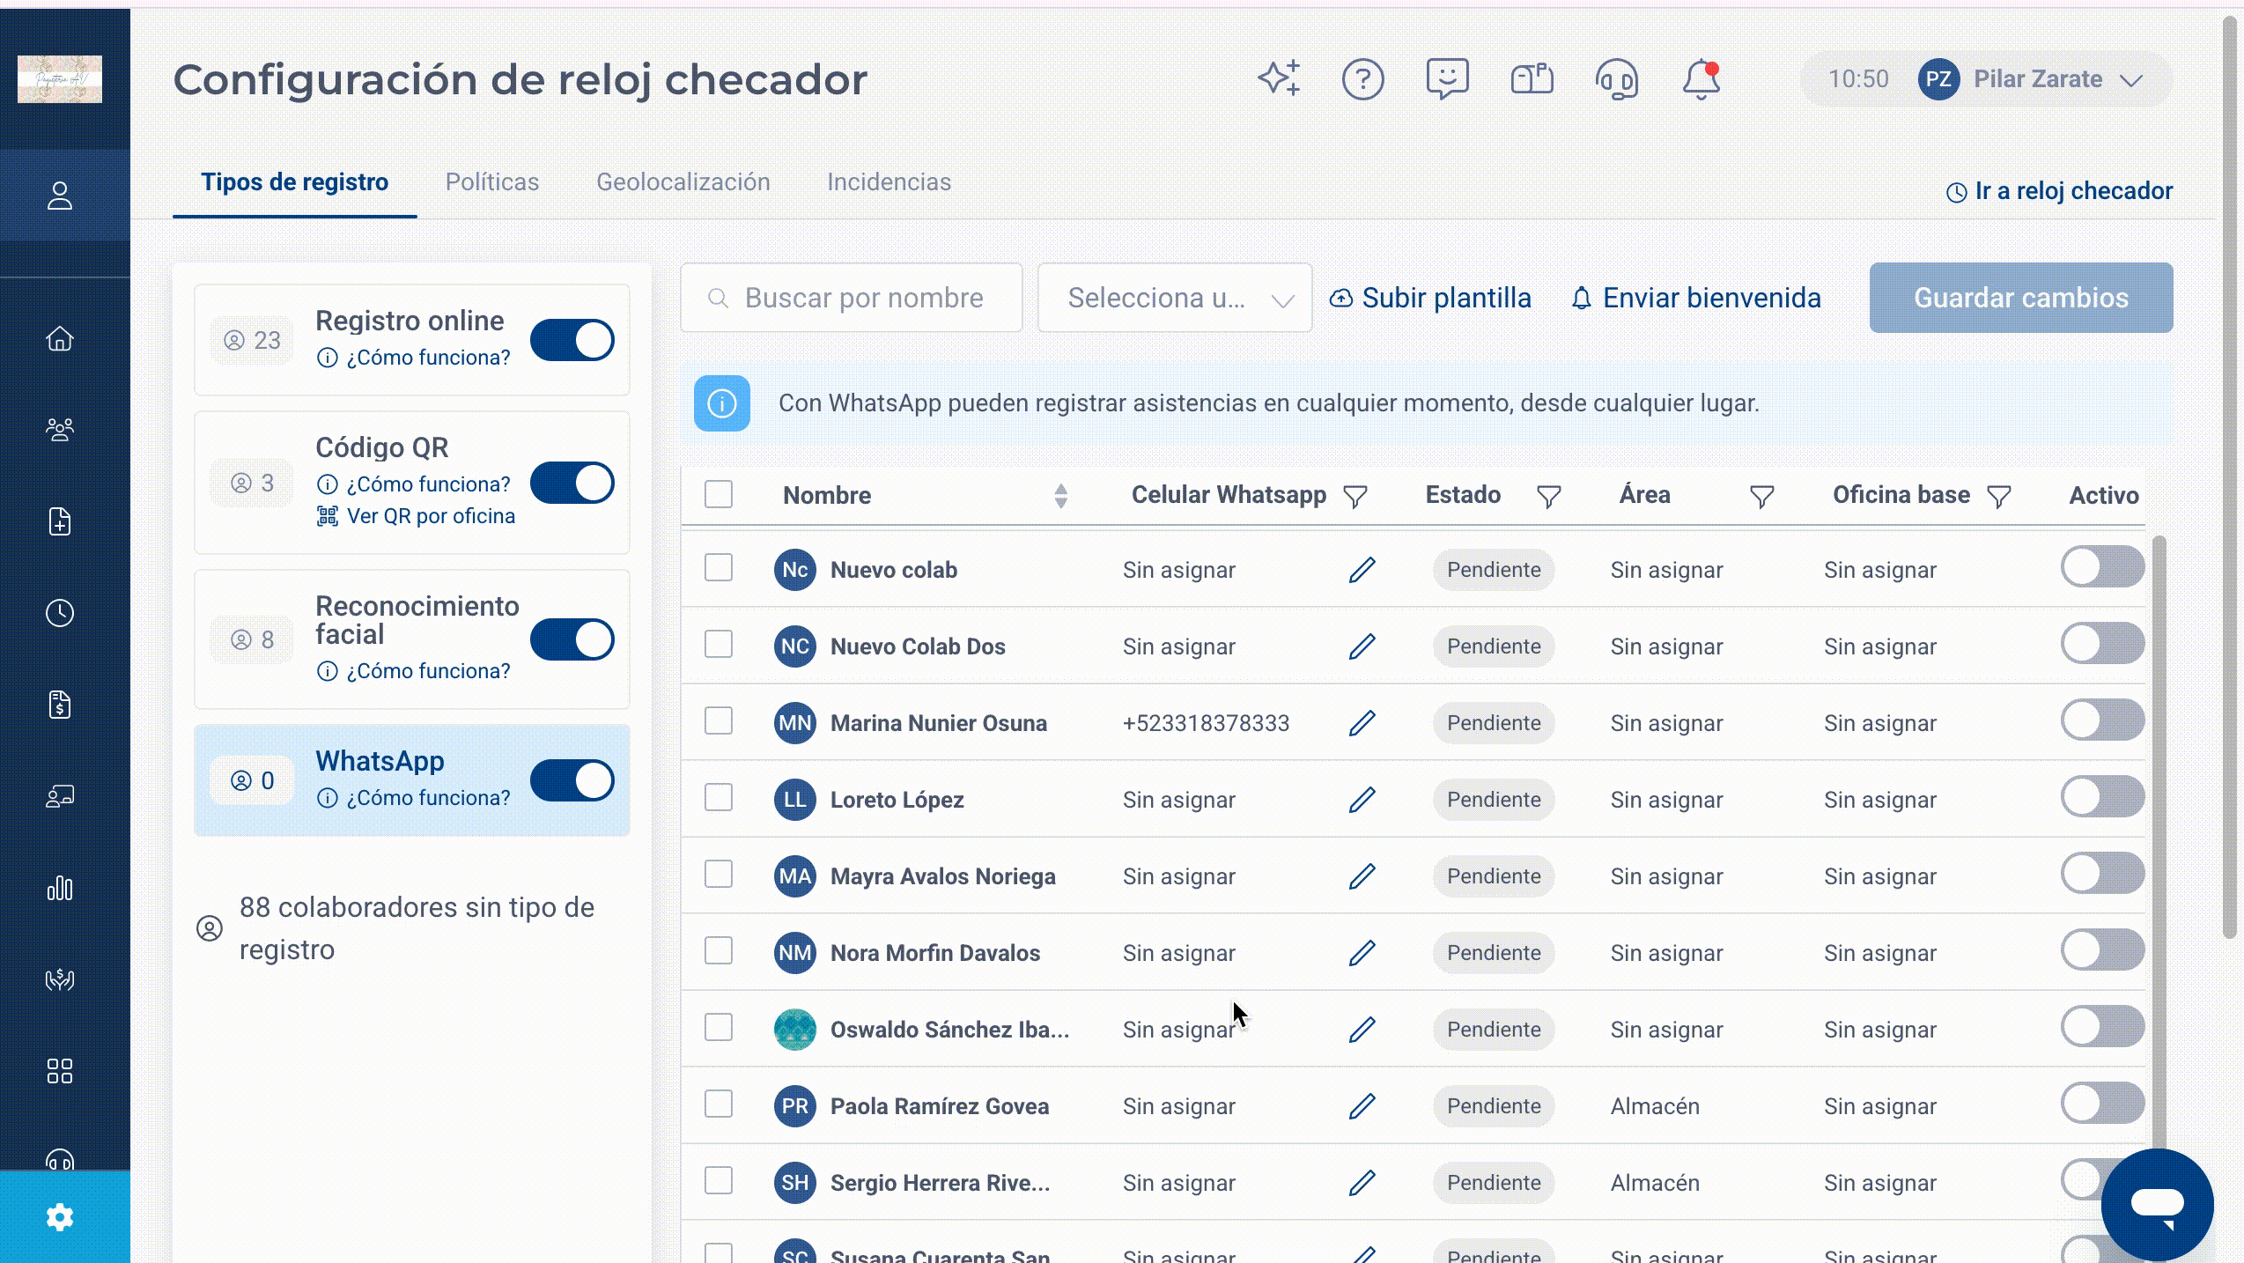
Task: Edit Marina Nunier Osuna's WhatsApp number pencil
Action: [1362, 723]
